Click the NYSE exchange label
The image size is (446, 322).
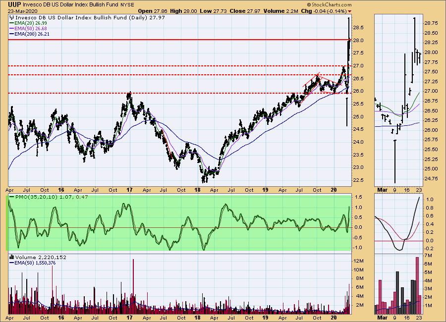point(127,5)
